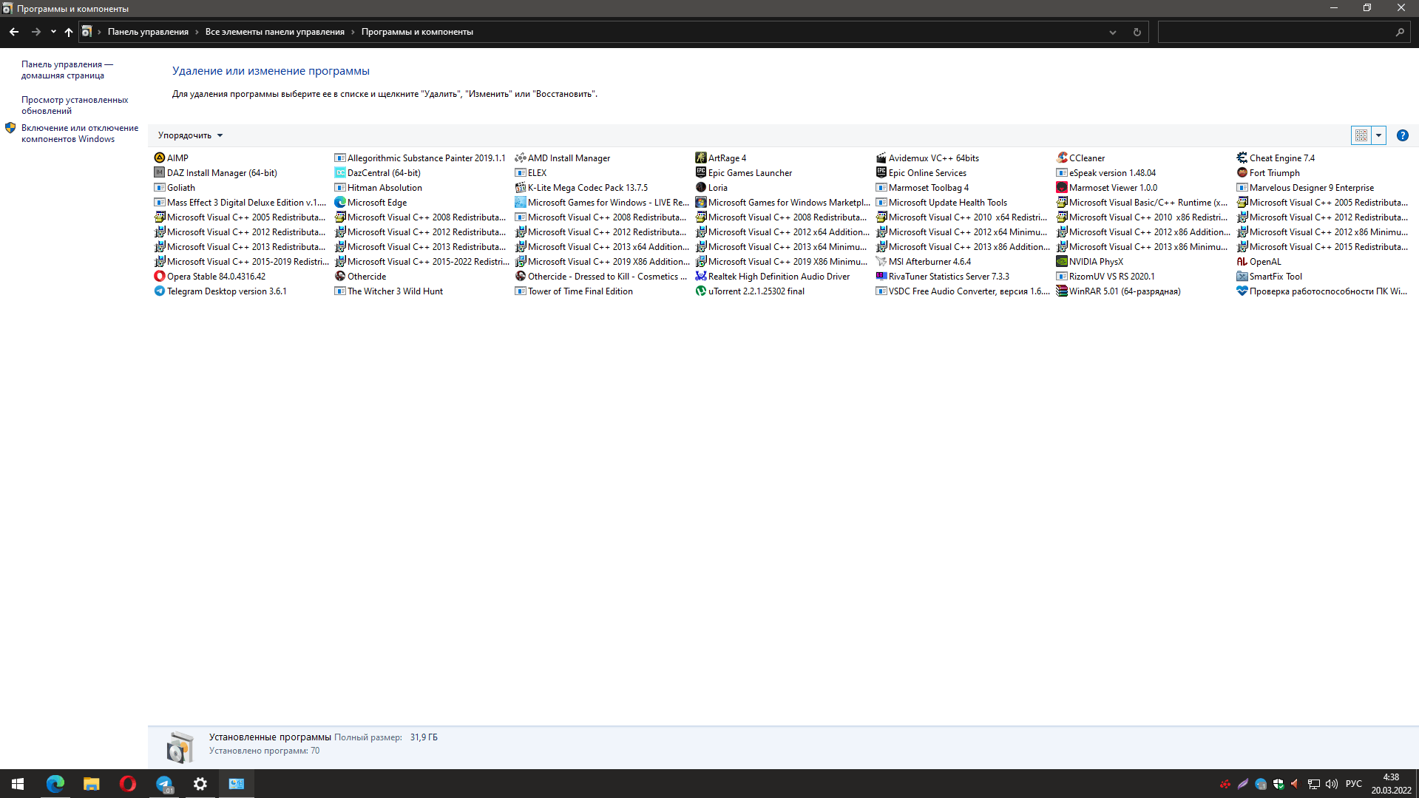Expand the view options dropdown arrow
Image resolution: width=1419 pixels, height=798 pixels.
click(x=1378, y=135)
